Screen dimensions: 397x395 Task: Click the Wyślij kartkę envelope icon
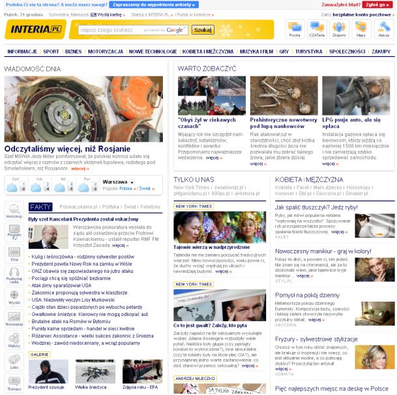(93, 15)
